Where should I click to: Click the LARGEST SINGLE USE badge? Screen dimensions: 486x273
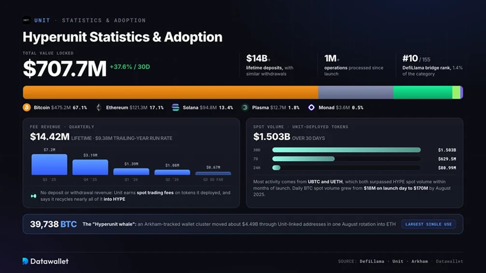[x=429, y=224]
